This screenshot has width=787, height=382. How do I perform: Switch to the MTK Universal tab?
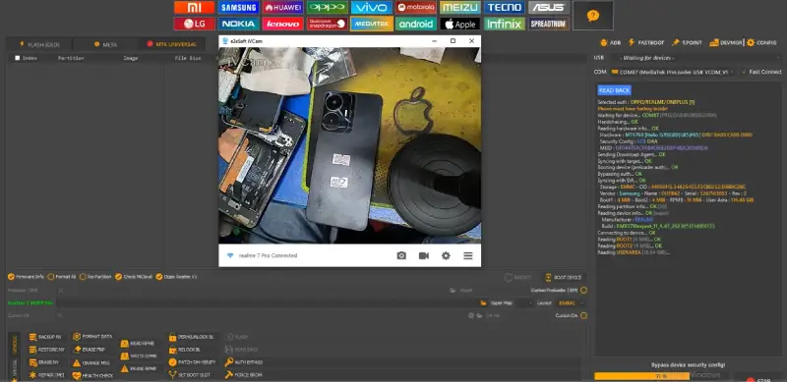pyautogui.click(x=171, y=44)
